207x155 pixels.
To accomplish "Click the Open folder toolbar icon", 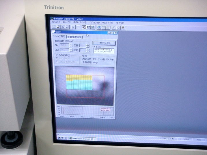I will [x=58, y=27].
